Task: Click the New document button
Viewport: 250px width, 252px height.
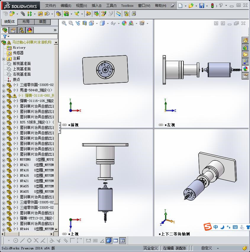Action: click(x=180, y=6)
